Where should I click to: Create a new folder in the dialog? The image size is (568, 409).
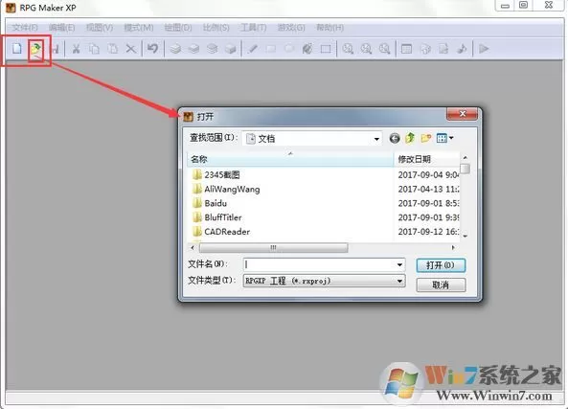[426, 138]
